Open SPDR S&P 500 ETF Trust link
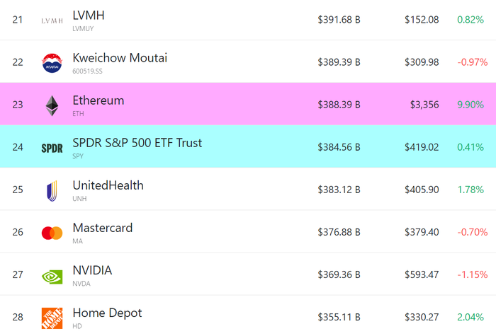Screen dimensions: 496x336 [x=137, y=143]
